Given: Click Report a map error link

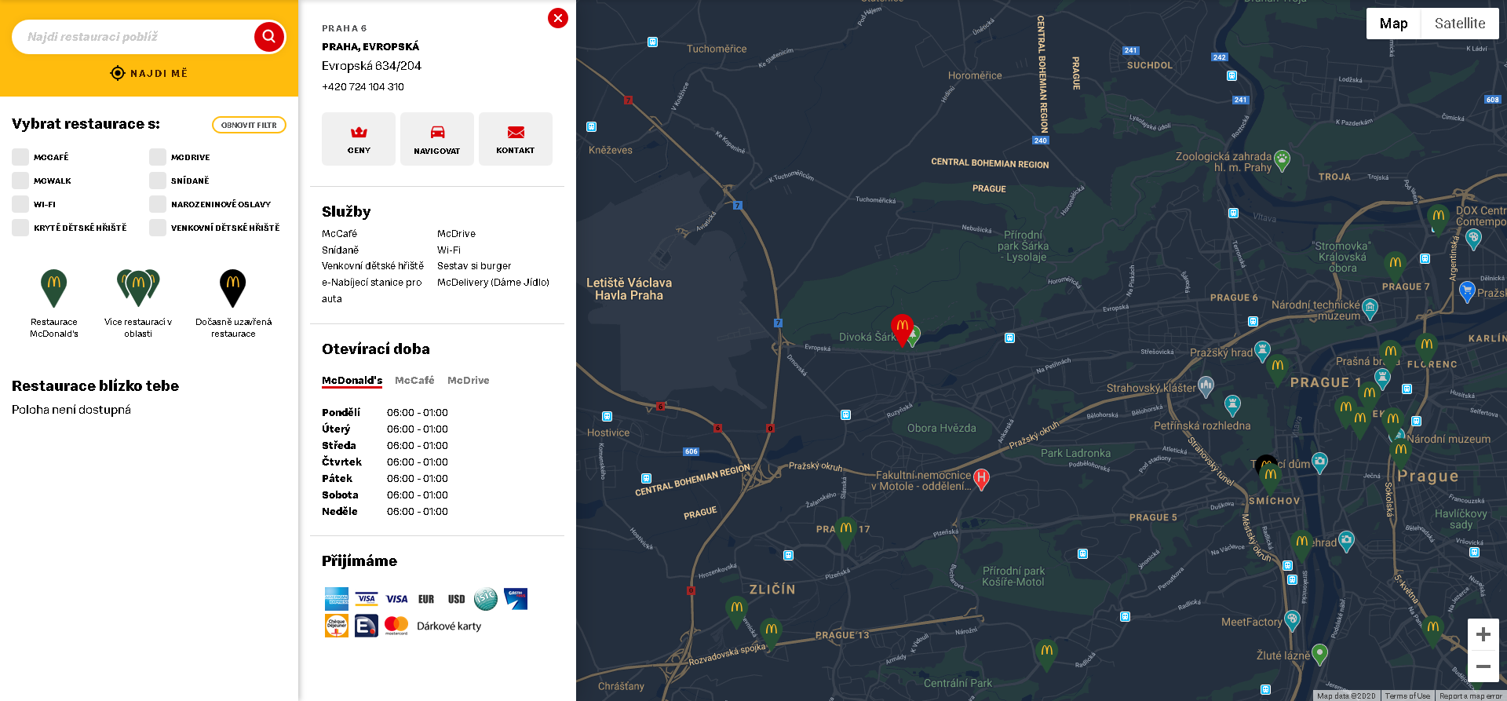Looking at the screenshot, I should click(1470, 696).
